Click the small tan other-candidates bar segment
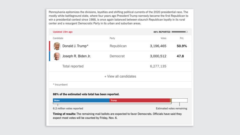 click(x=171, y=100)
